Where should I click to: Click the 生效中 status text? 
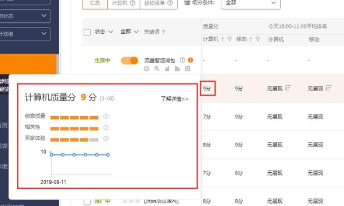click(x=103, y=61)
